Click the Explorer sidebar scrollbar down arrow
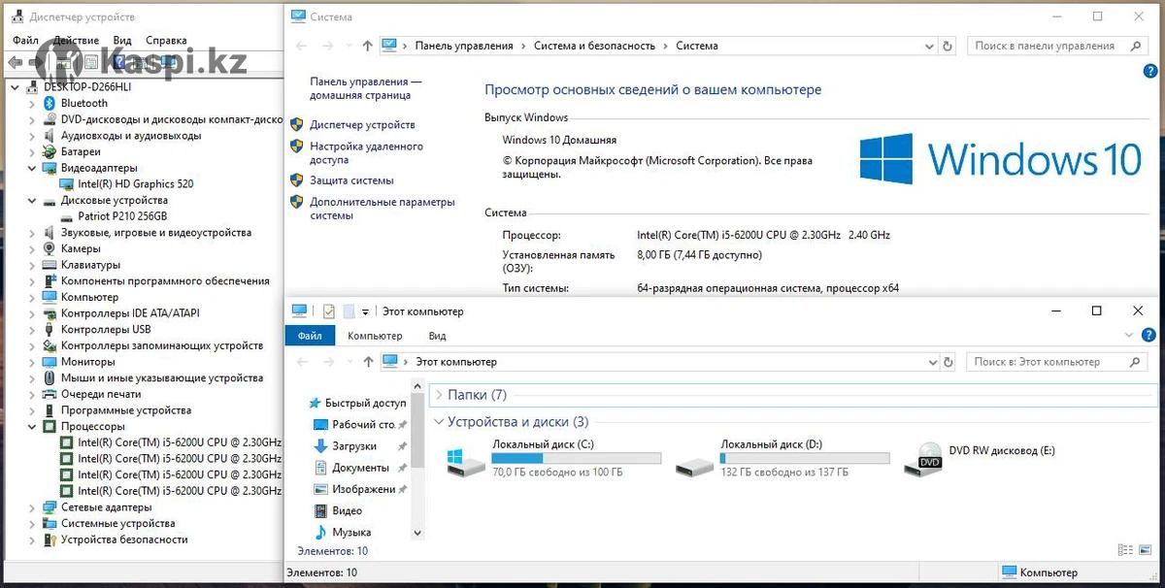The width and height of the screenshot is (1165, 588). tap(417, 533)
